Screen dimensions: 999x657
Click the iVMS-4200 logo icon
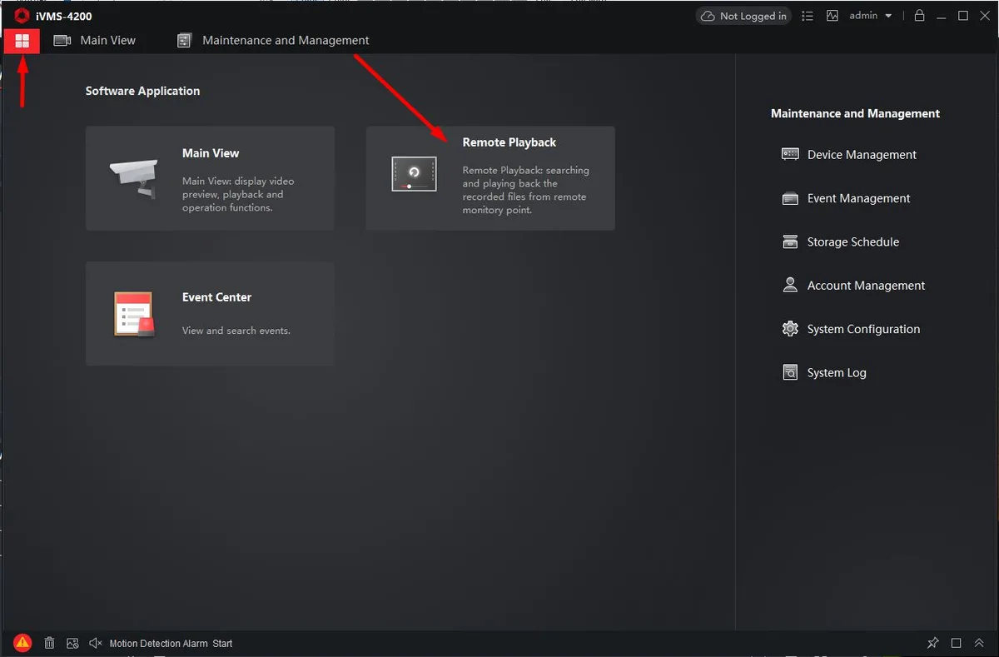click(x=22, y=15)
